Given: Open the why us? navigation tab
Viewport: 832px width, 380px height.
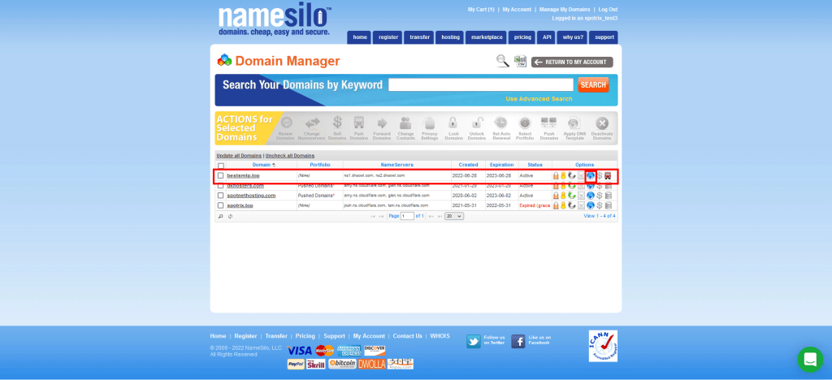Looking at the screenshot, I should point(573,37).
